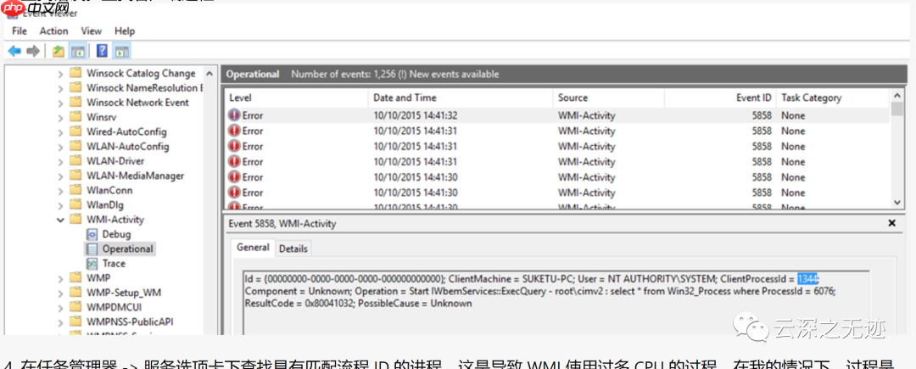Expand the Winsock Catalog Change node
This screenshot has width=916, height=369.
(x=60, y=74)
